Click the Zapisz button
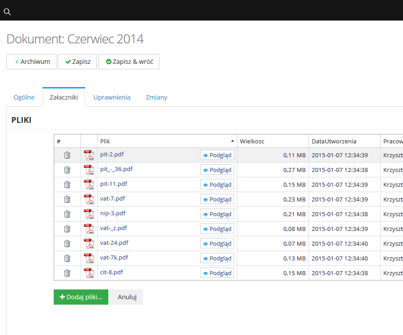This screenshot has width=403, height=335. click(x=77, y=62)
